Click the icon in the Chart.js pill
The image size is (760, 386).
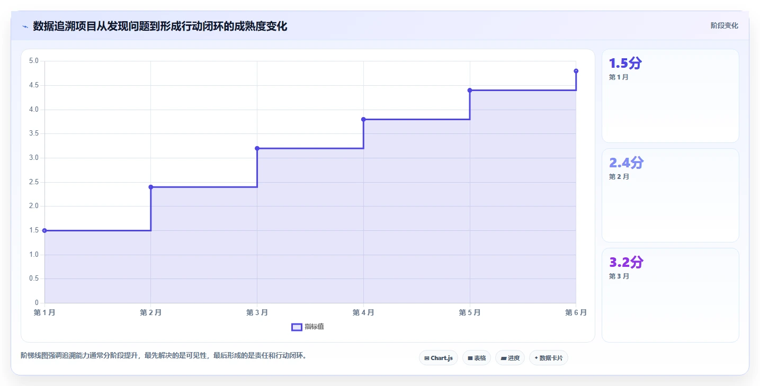coord(427,358)
